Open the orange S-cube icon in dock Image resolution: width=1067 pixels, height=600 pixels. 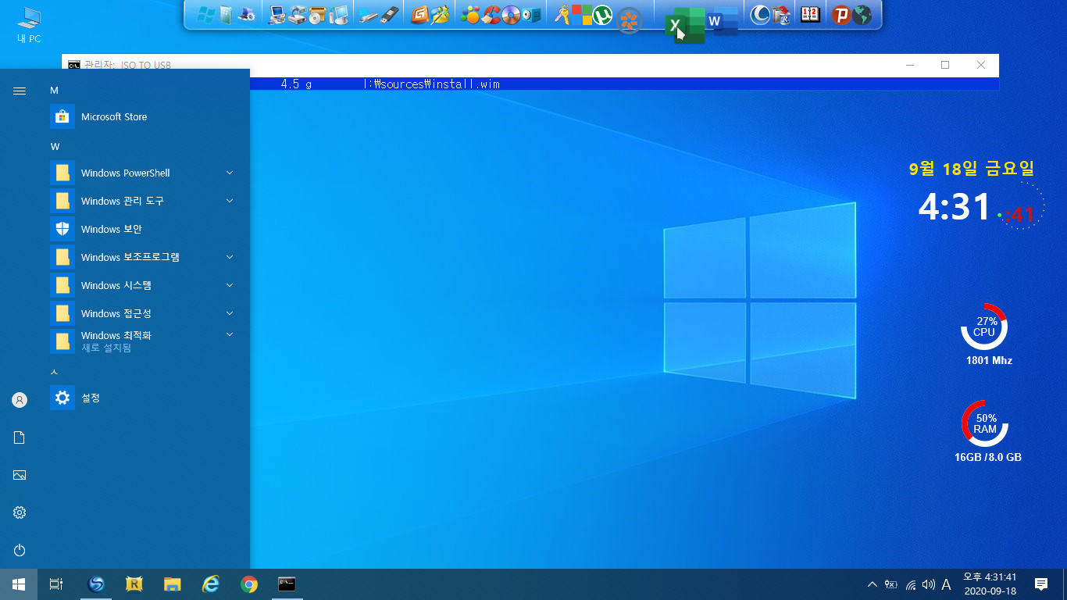click(420, 15)
